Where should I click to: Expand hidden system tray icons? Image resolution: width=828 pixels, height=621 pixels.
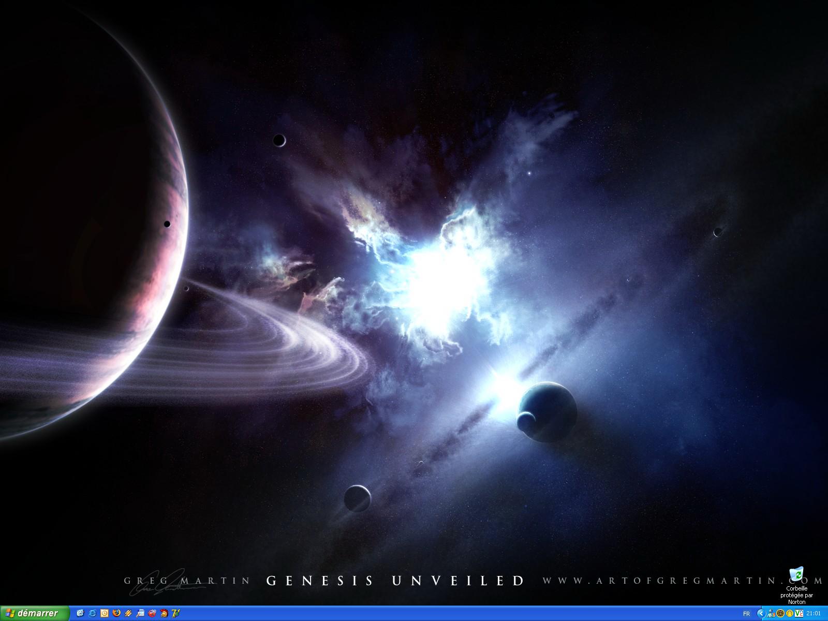click(761, 613)
